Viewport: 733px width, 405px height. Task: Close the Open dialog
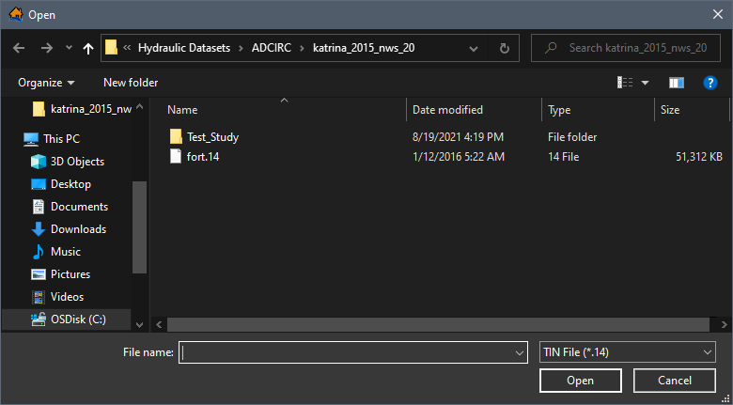click(718, 14)
